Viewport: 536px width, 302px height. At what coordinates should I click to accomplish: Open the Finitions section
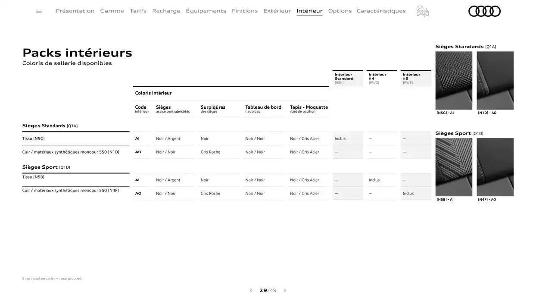coord(244,10)
